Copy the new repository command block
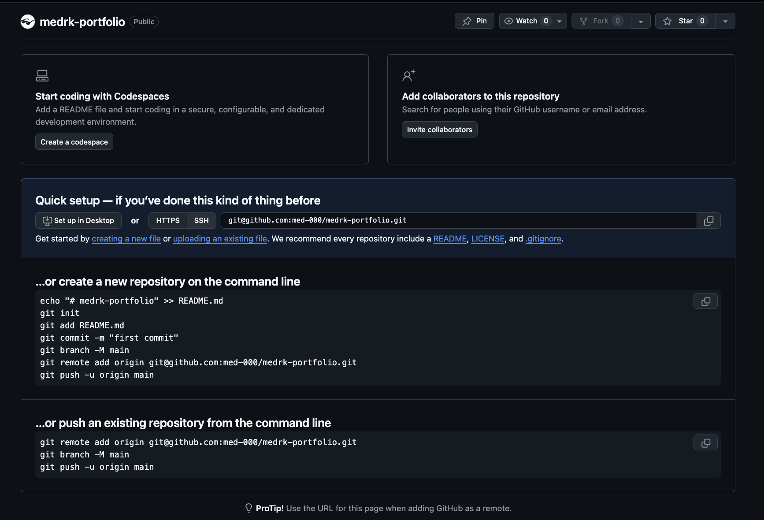The image size is (764, 520). [705, 301]
